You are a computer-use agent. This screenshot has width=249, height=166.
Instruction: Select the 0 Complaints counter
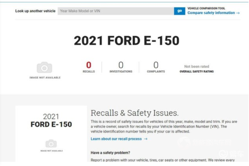click(156, 67)
